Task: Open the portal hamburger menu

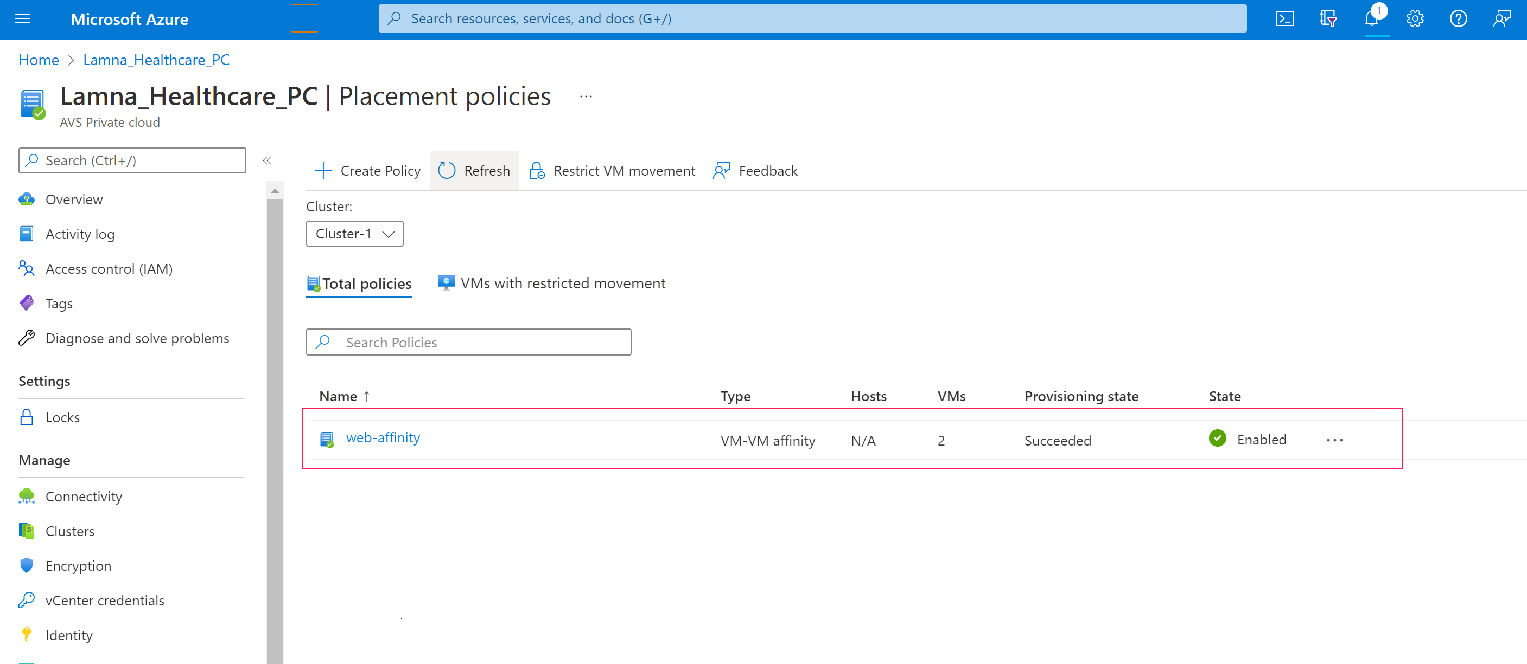Action: (x=23, y=19)
